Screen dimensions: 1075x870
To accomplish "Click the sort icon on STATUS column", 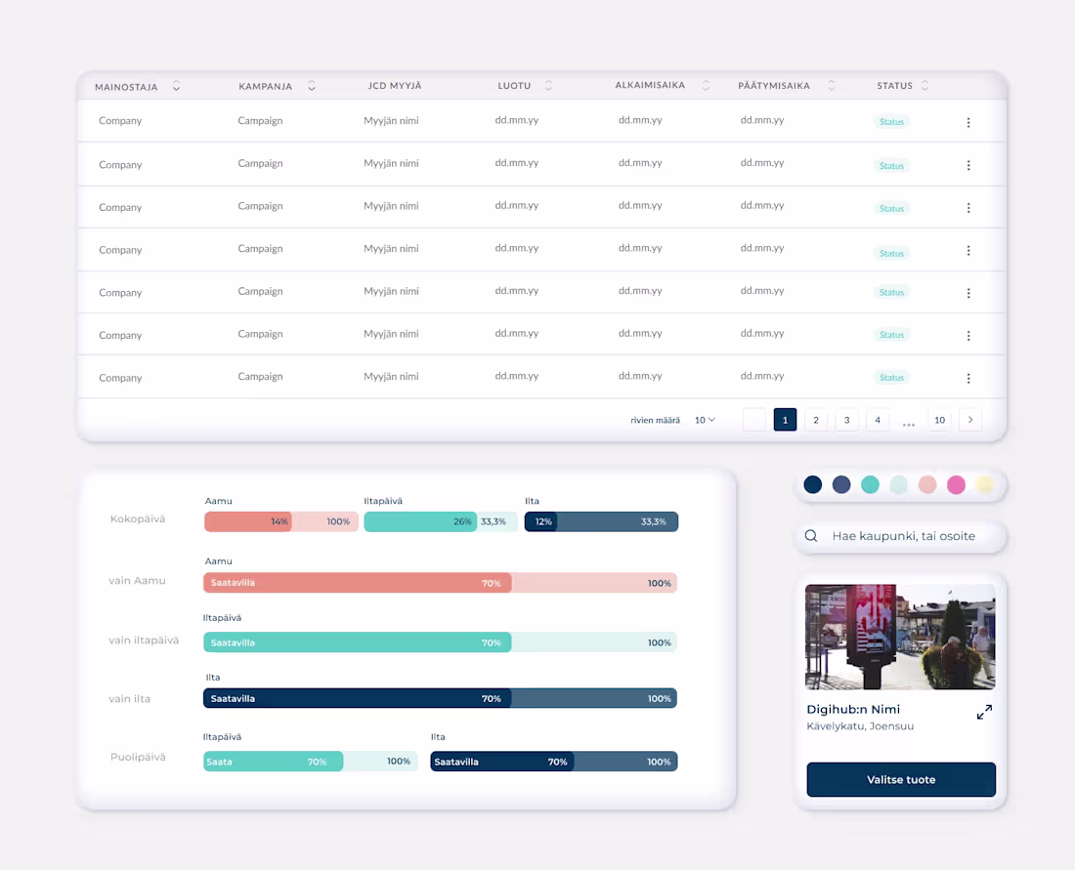I will click(x=924, y=85).
